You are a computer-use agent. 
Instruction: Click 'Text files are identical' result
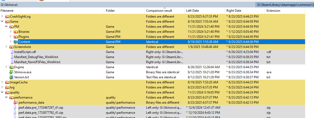pyautogui.click(x=161, y=77)
